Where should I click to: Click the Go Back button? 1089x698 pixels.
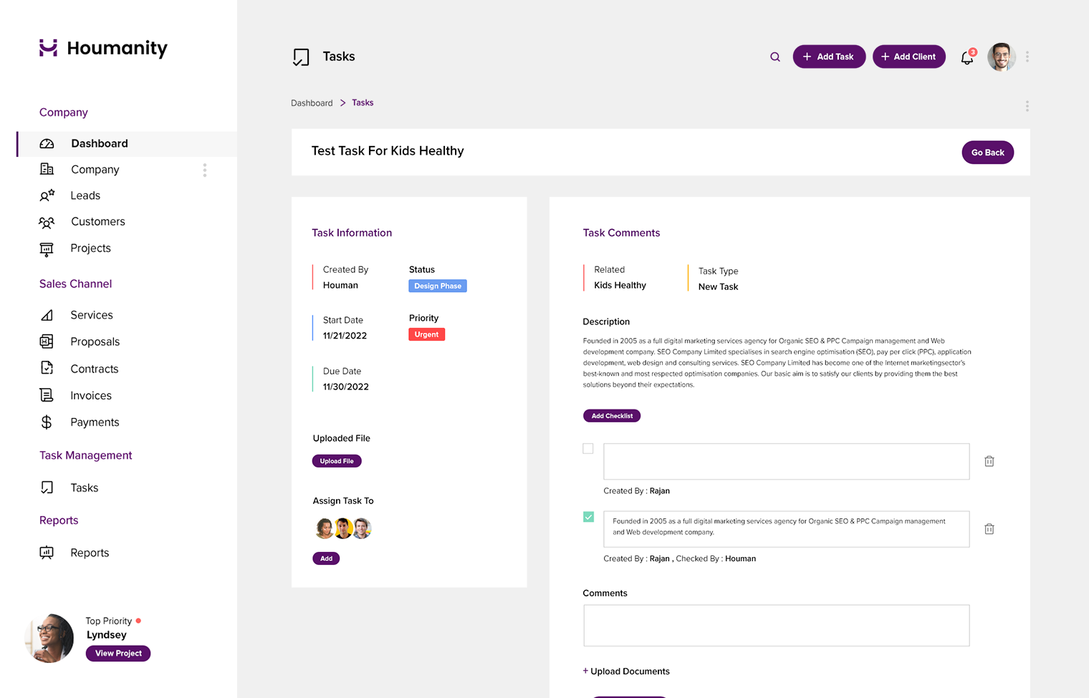[x=987, y=152]
